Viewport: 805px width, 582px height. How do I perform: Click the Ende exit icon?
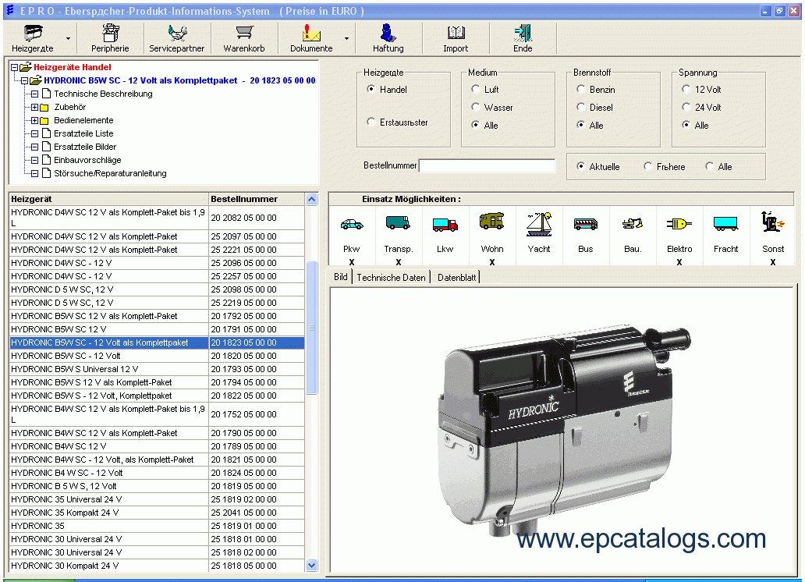click(x=523, y=33)
